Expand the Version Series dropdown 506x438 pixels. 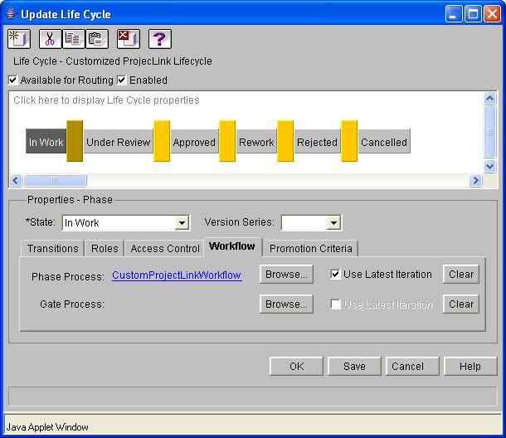tap(333, 223)
